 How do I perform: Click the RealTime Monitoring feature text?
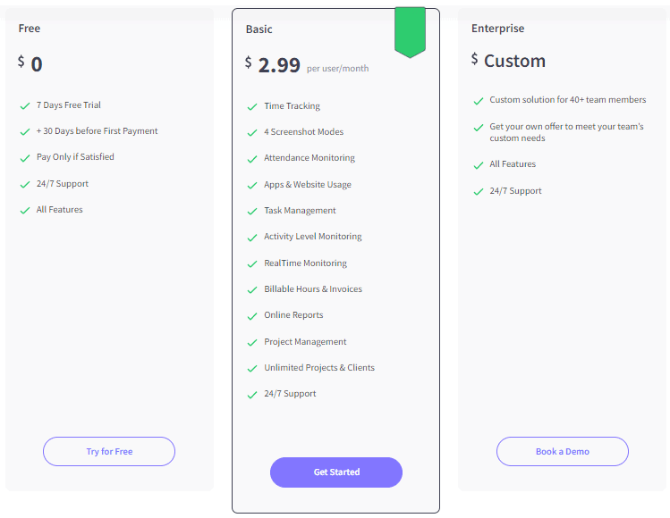click(306, 263)
